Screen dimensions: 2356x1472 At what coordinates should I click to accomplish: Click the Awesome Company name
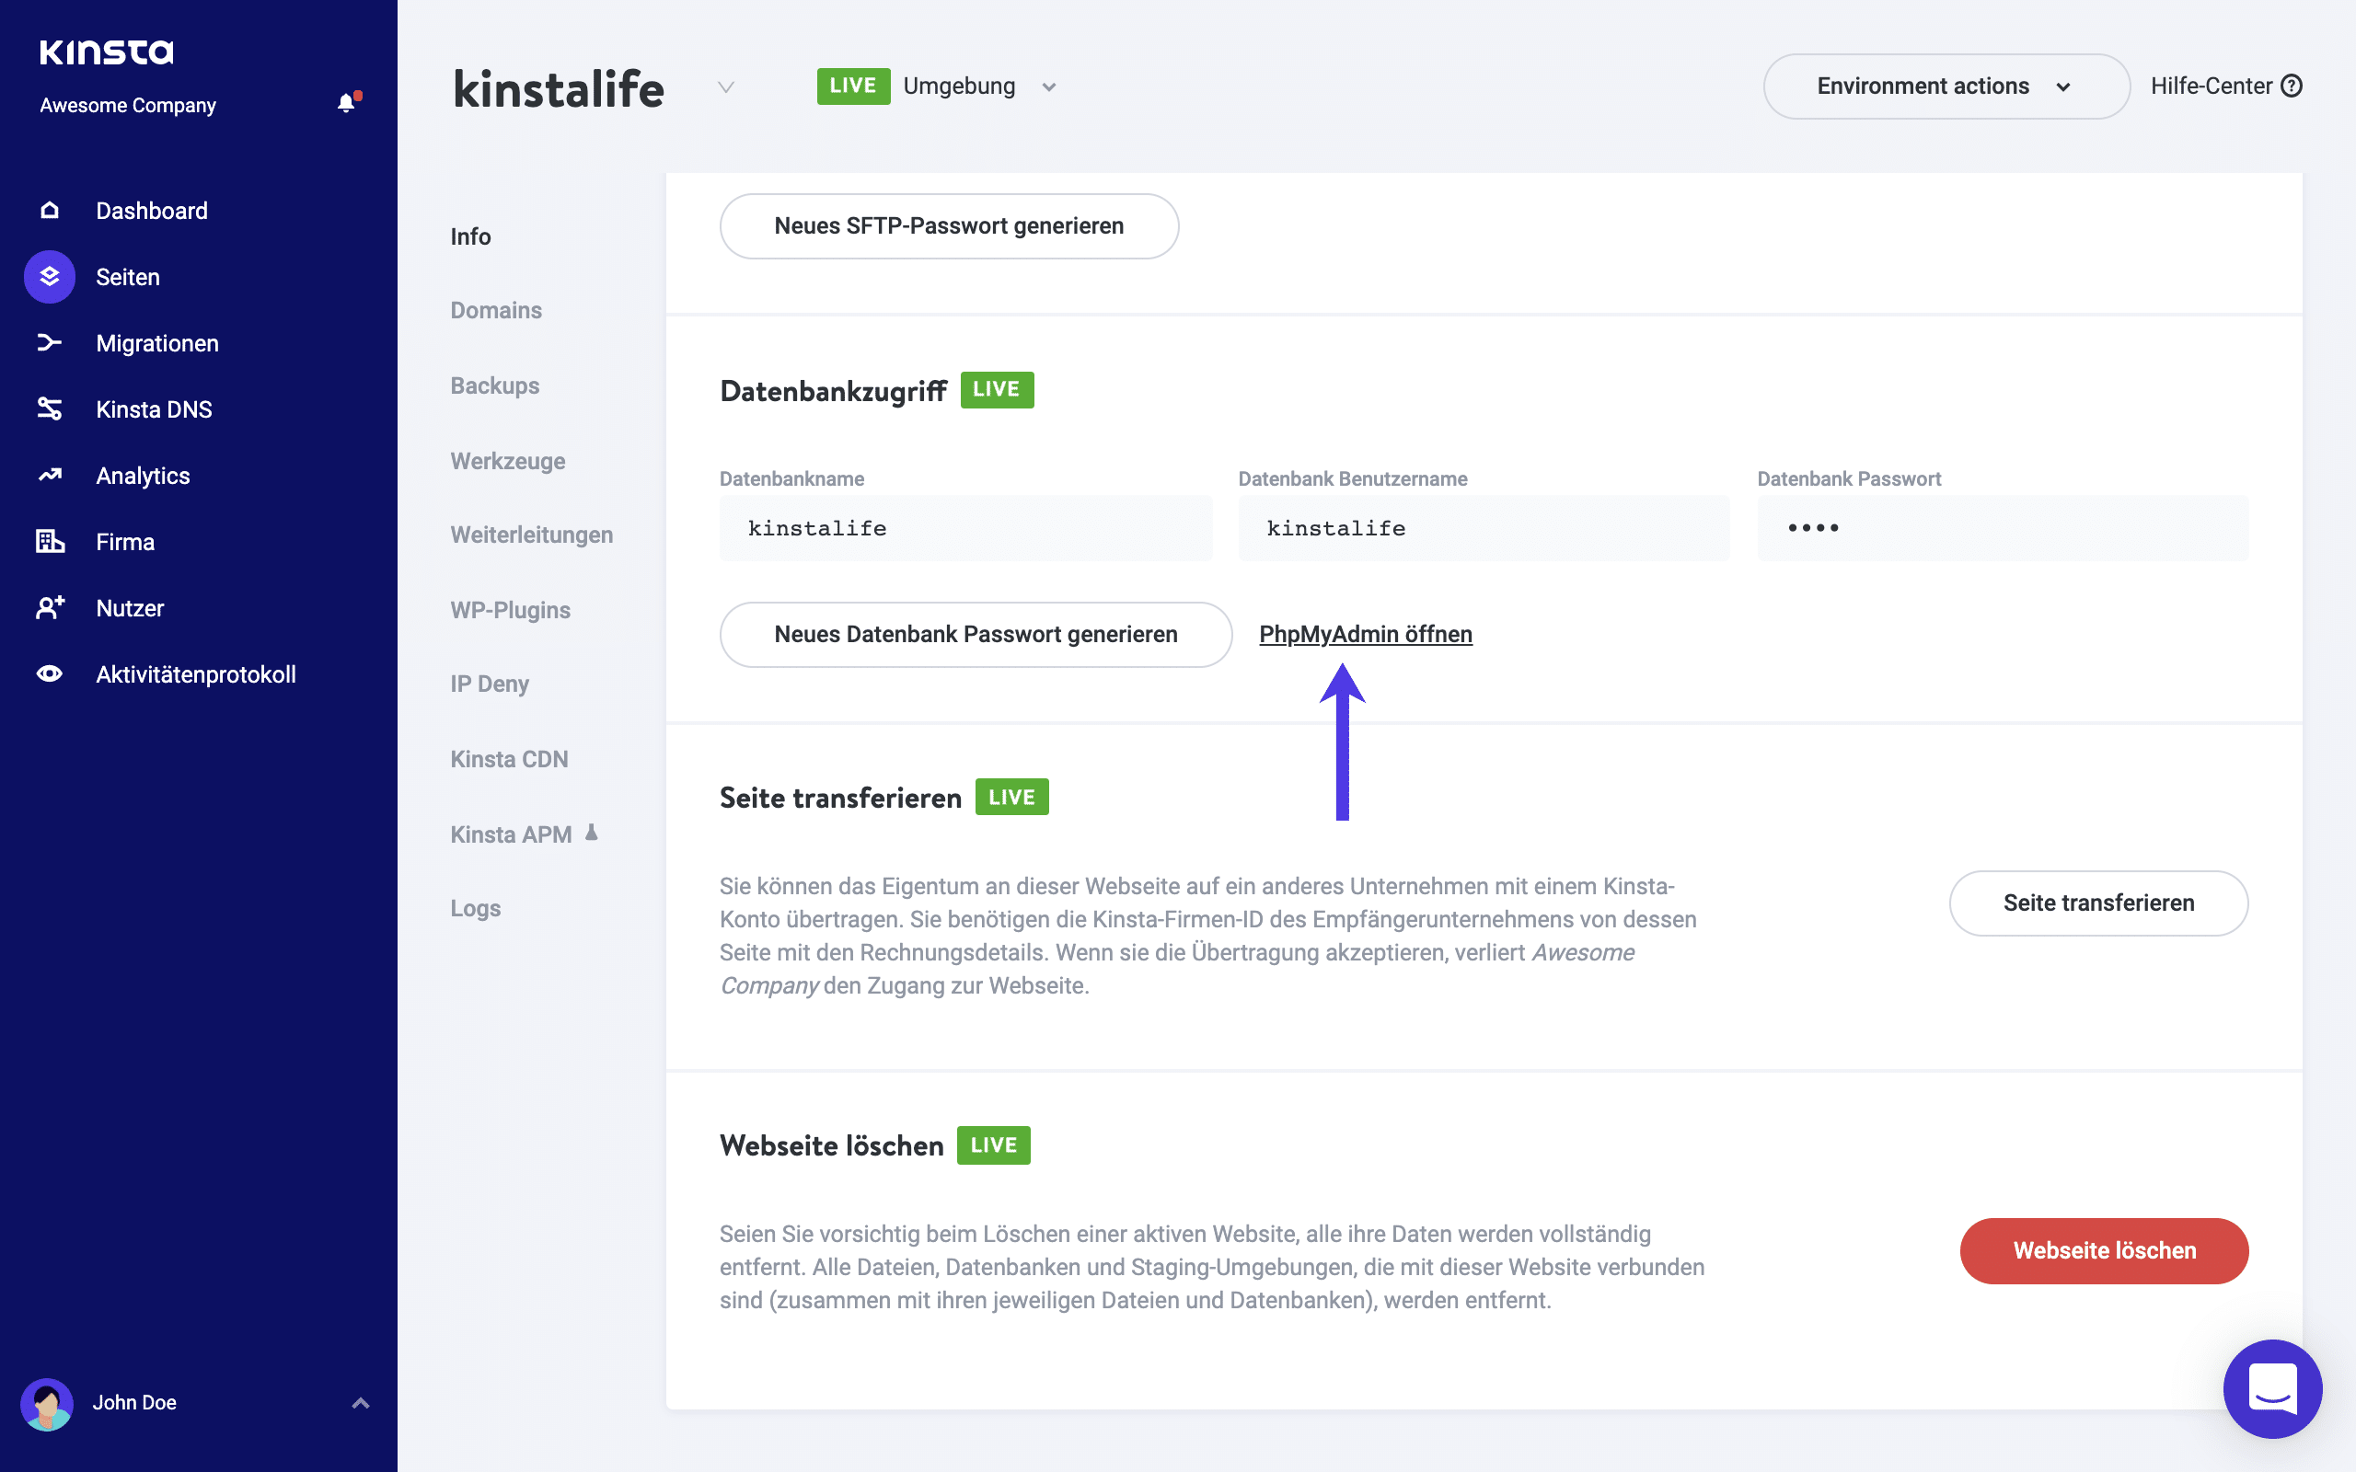tap(128, 105)
